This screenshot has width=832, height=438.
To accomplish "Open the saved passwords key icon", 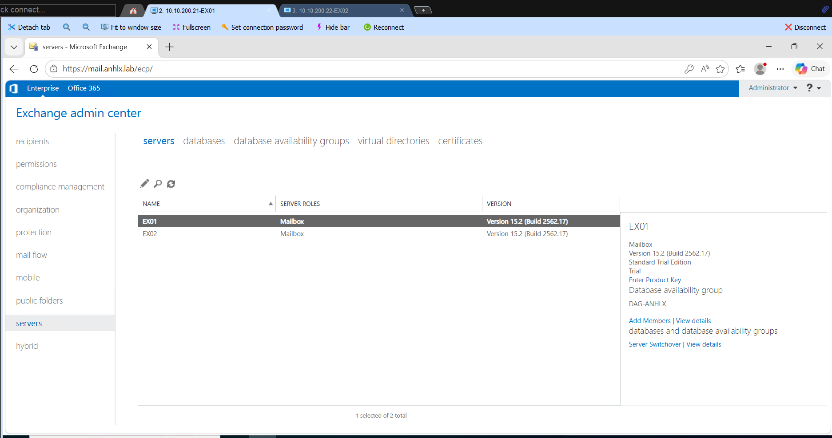I will [x=689, y=69].
